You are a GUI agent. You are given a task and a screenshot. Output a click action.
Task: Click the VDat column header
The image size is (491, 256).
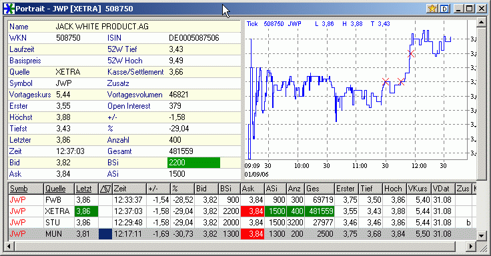pyautogui.click(x=443, y=189)
